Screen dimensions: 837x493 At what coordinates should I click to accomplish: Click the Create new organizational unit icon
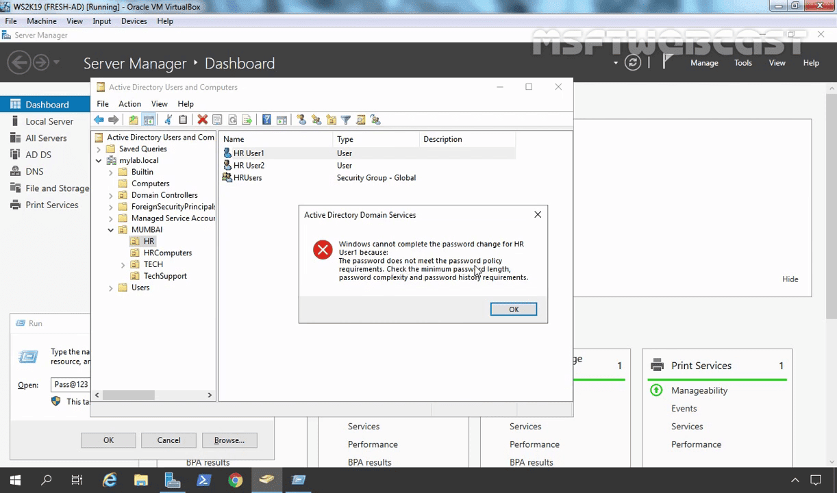[331, 120]
